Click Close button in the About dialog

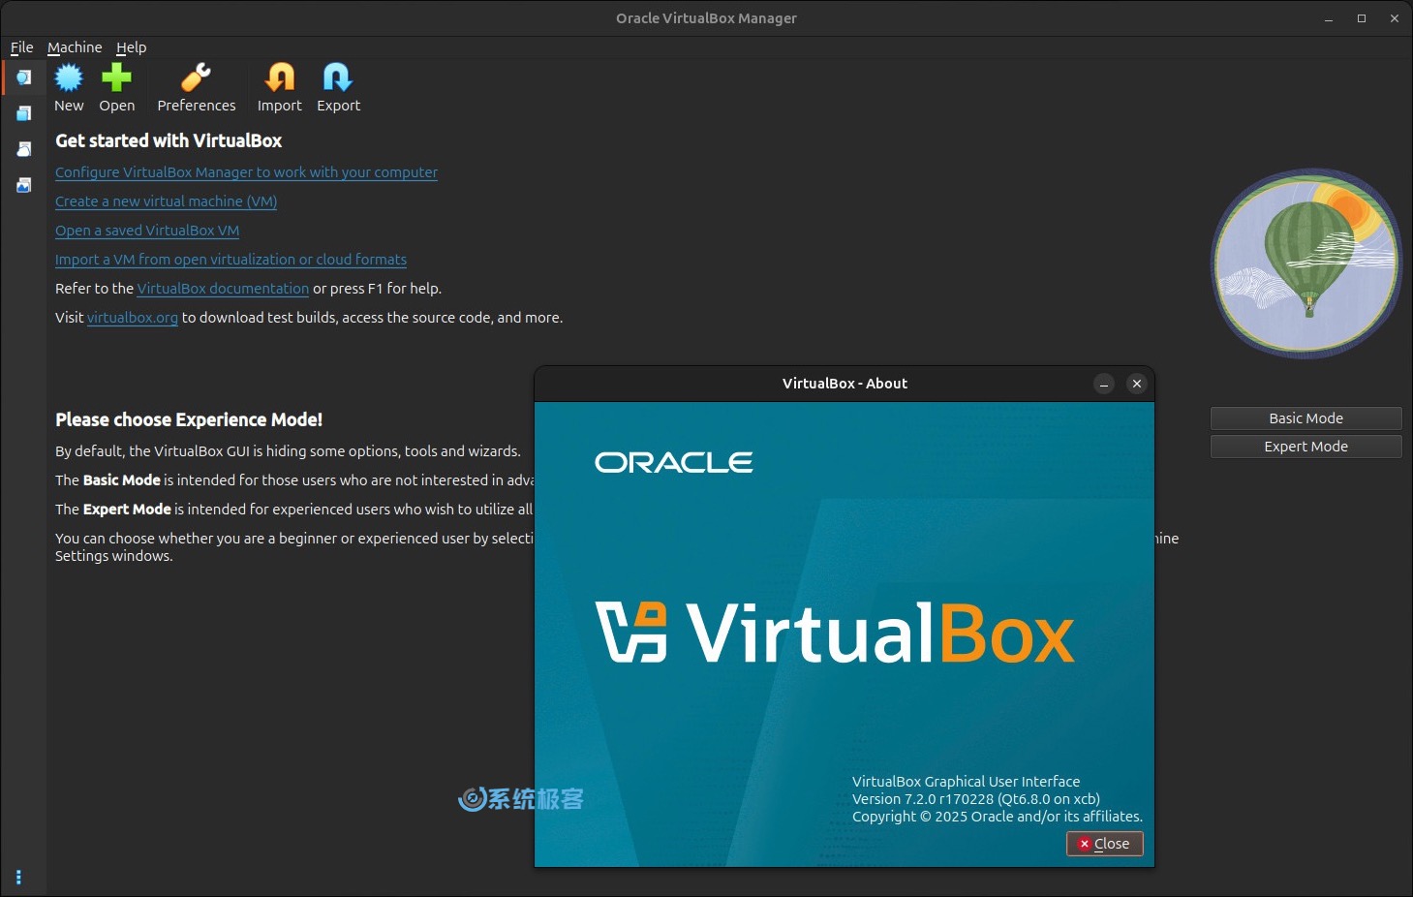coord(1105,844)
